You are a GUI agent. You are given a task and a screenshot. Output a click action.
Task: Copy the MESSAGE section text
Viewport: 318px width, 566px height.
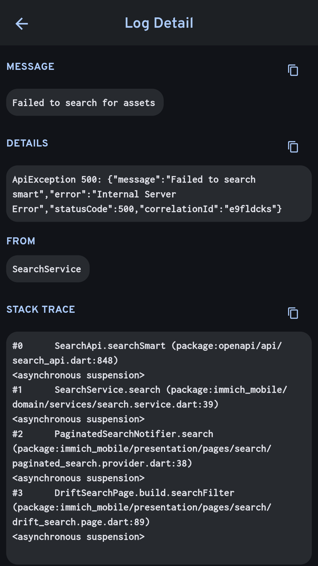click(293, 70)
